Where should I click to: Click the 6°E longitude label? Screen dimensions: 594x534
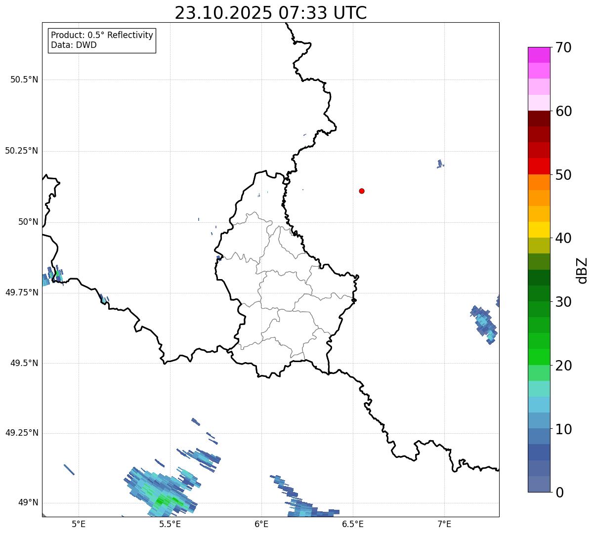(261, 524)
